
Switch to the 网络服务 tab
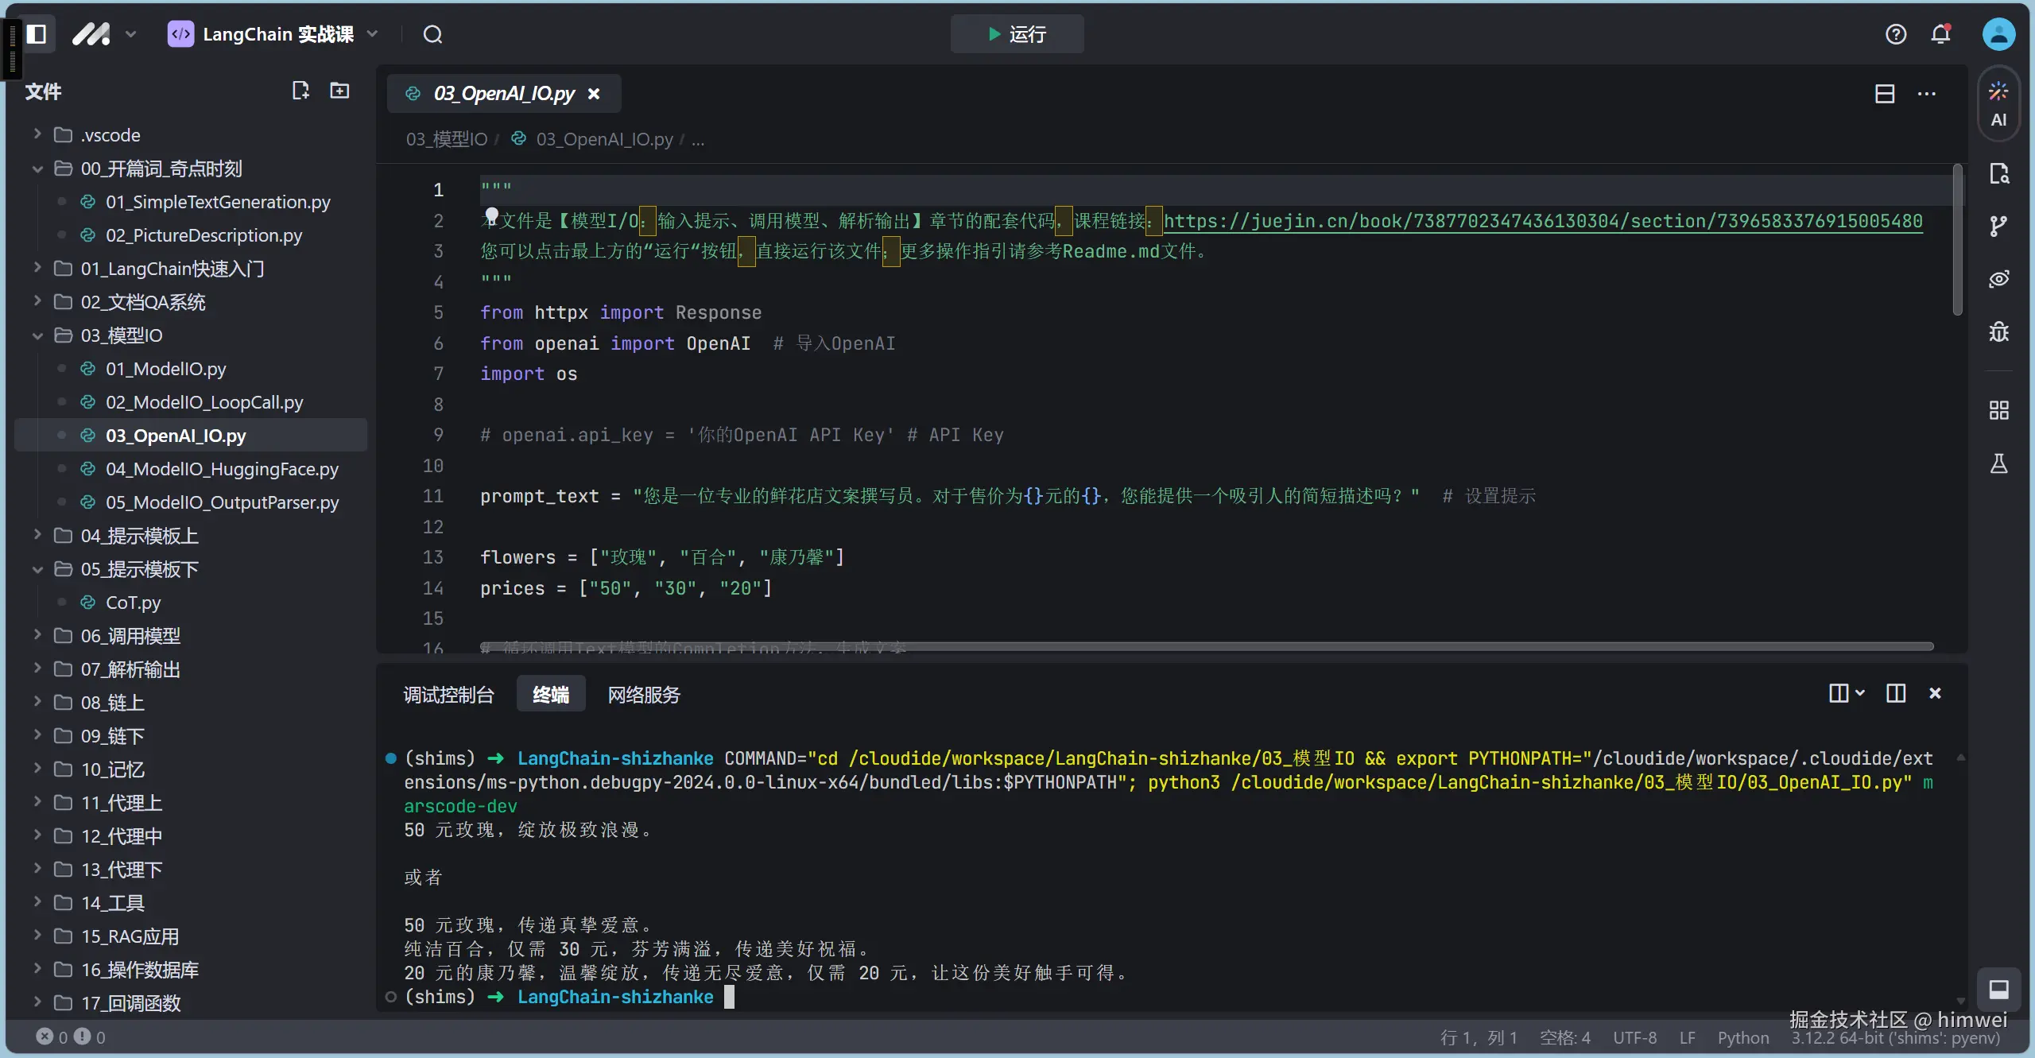coord(644,695)
